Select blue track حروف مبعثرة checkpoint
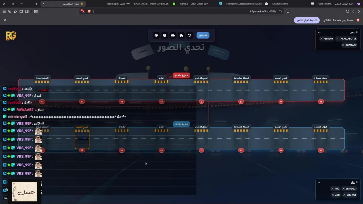The image size is (363, 204). 321,139
